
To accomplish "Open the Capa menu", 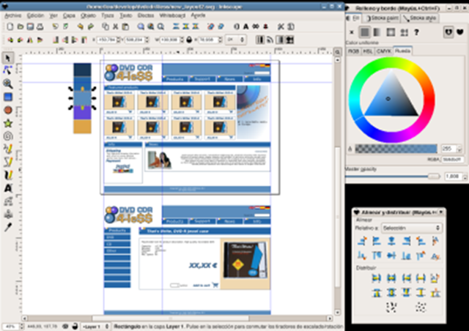I will point(69,15).
